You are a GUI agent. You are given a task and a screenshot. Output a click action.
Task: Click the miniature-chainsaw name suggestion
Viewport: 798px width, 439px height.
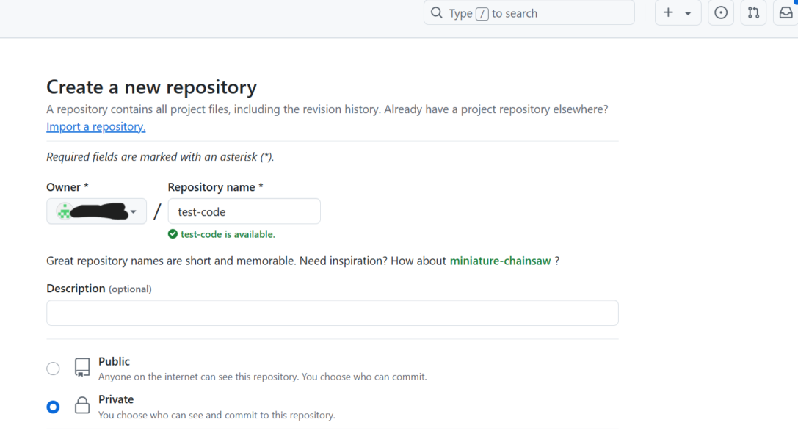click(x=500, y=261)
